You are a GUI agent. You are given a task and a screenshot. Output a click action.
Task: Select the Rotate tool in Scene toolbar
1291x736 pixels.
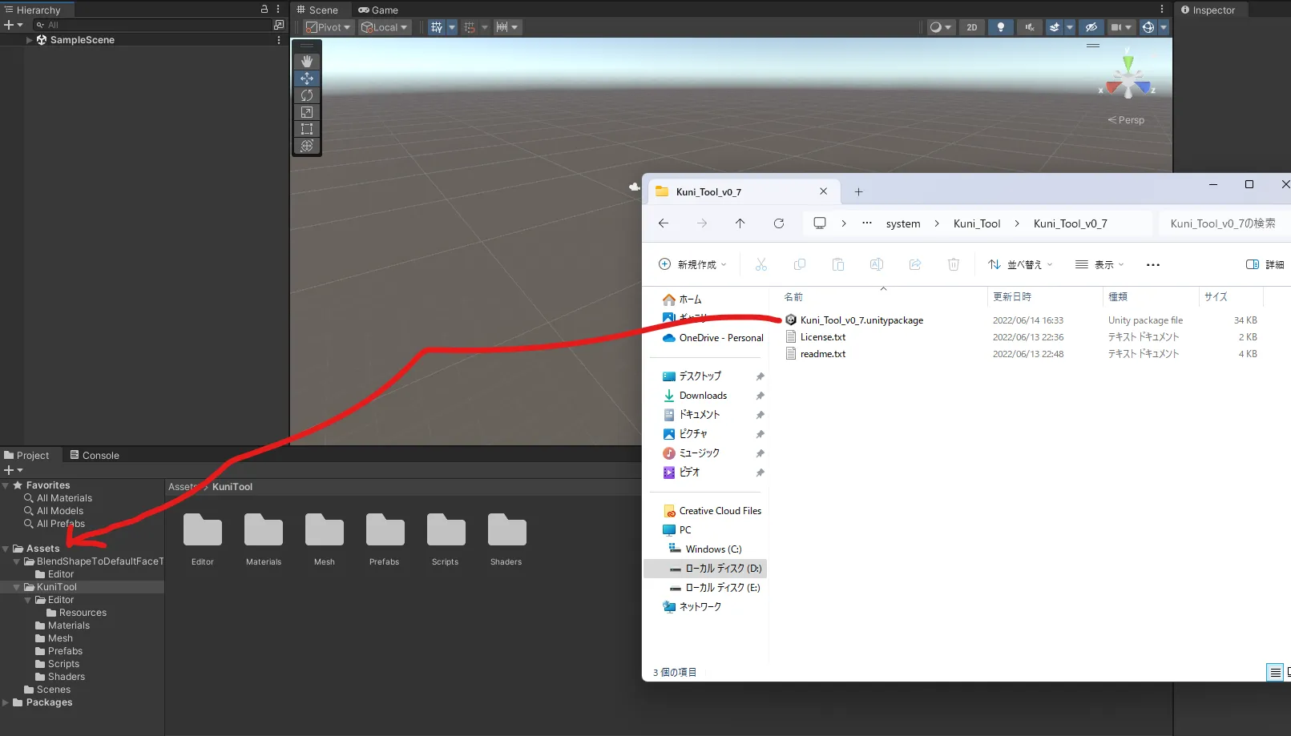click(x=307, y=95)
